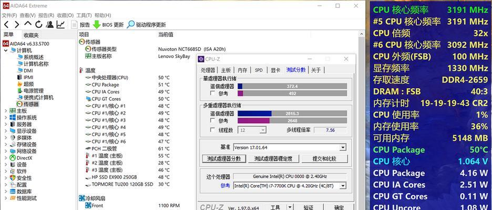Click the DirectX Xbox icon
Screen dimensions: 492x210
point(13,157)
